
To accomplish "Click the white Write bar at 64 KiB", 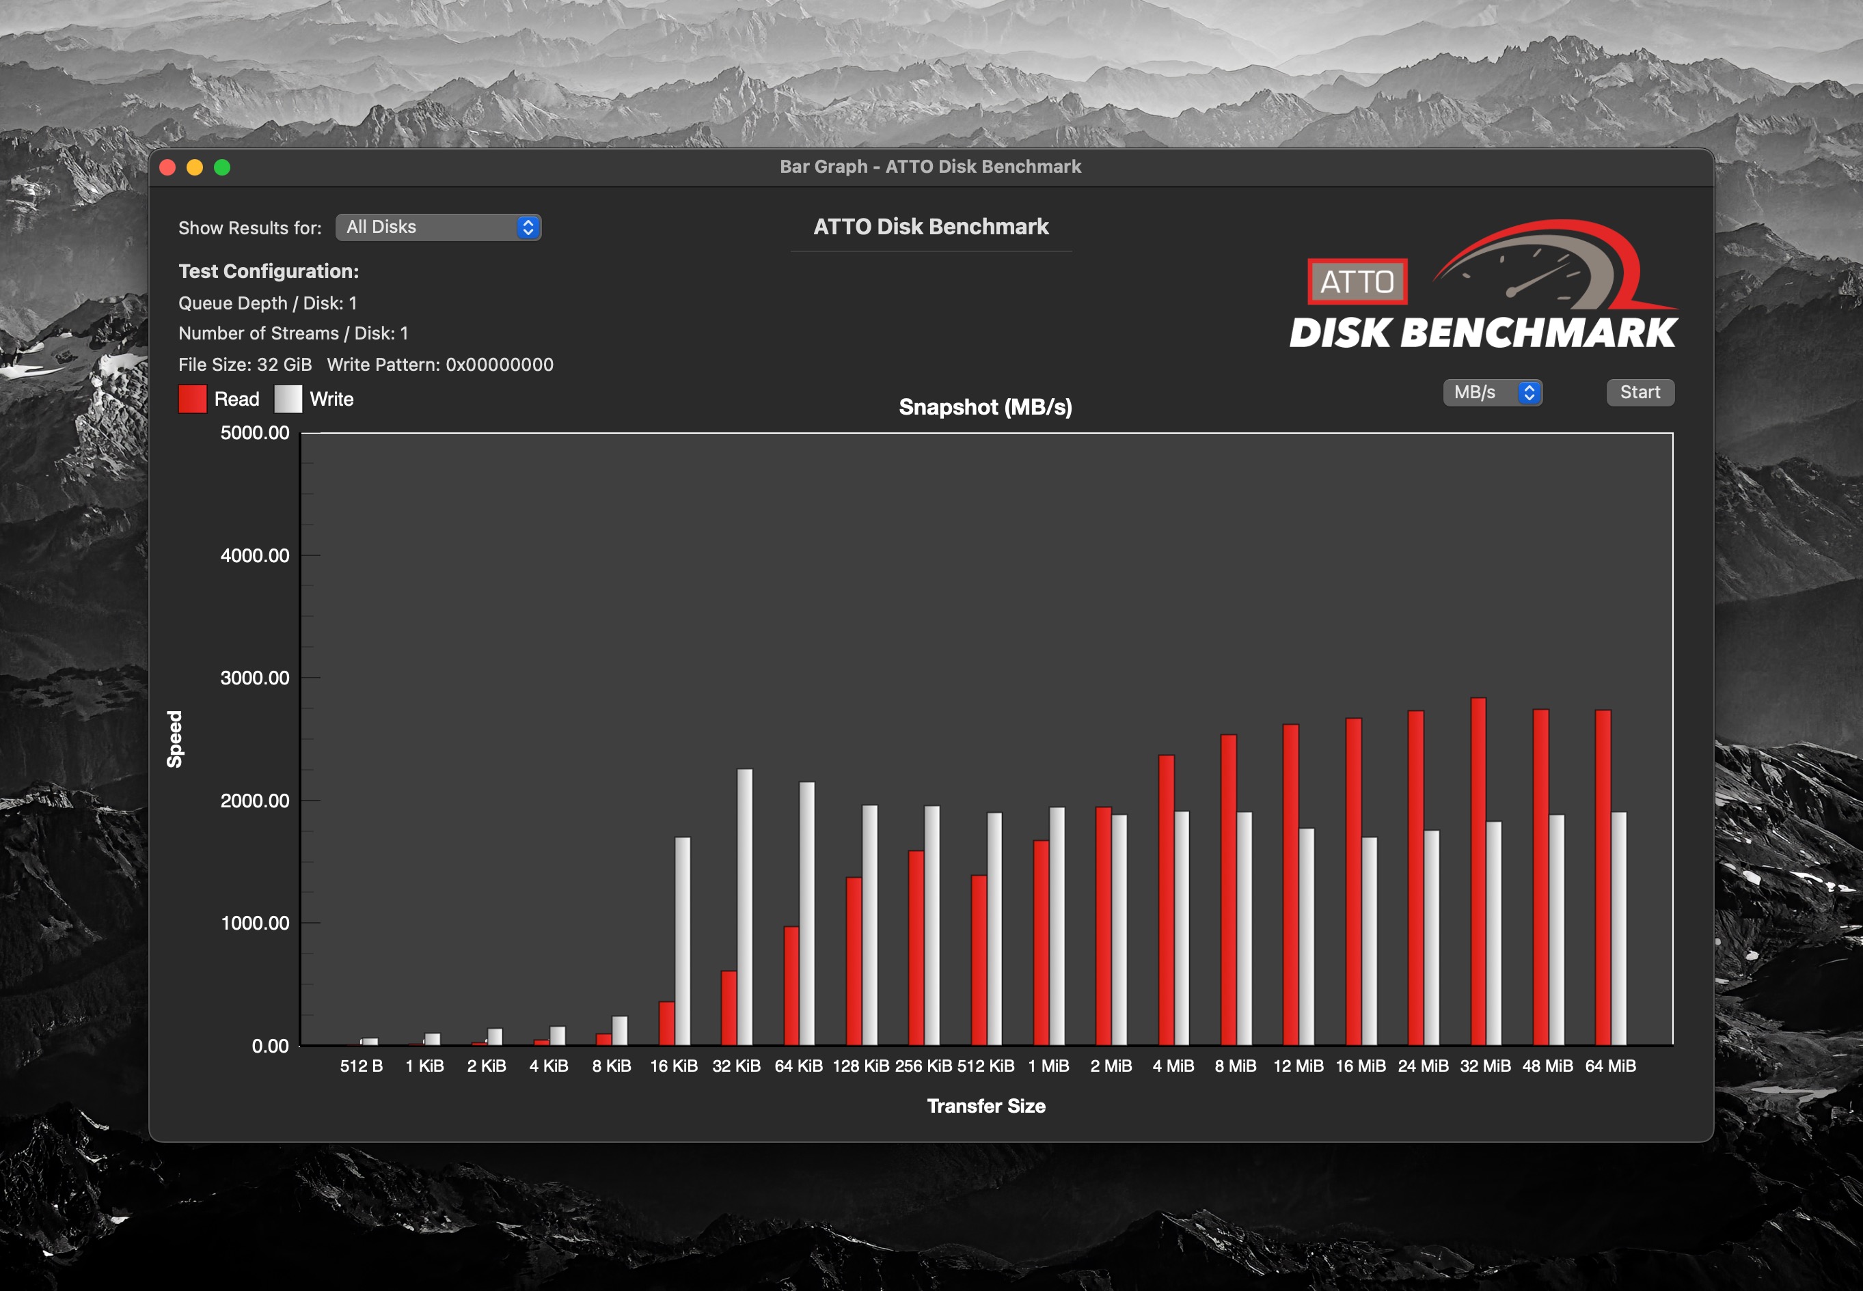I will click(807, 913).
